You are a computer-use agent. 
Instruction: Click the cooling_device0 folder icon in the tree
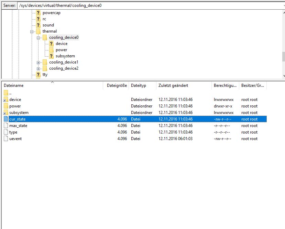[45, 37]
